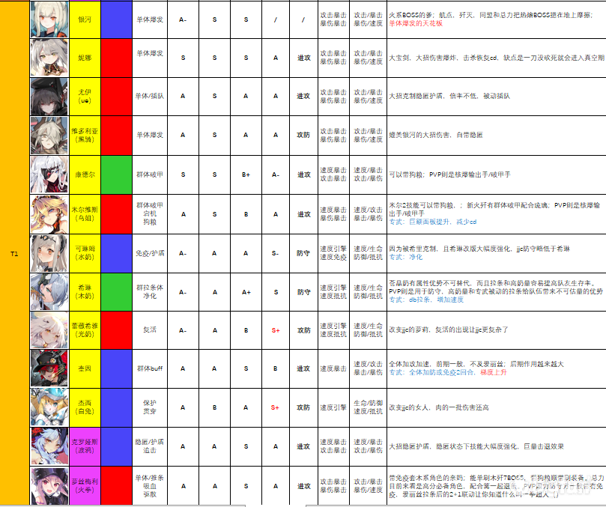
Task: Select the 李因 character portrait
Action: point(49,368)
